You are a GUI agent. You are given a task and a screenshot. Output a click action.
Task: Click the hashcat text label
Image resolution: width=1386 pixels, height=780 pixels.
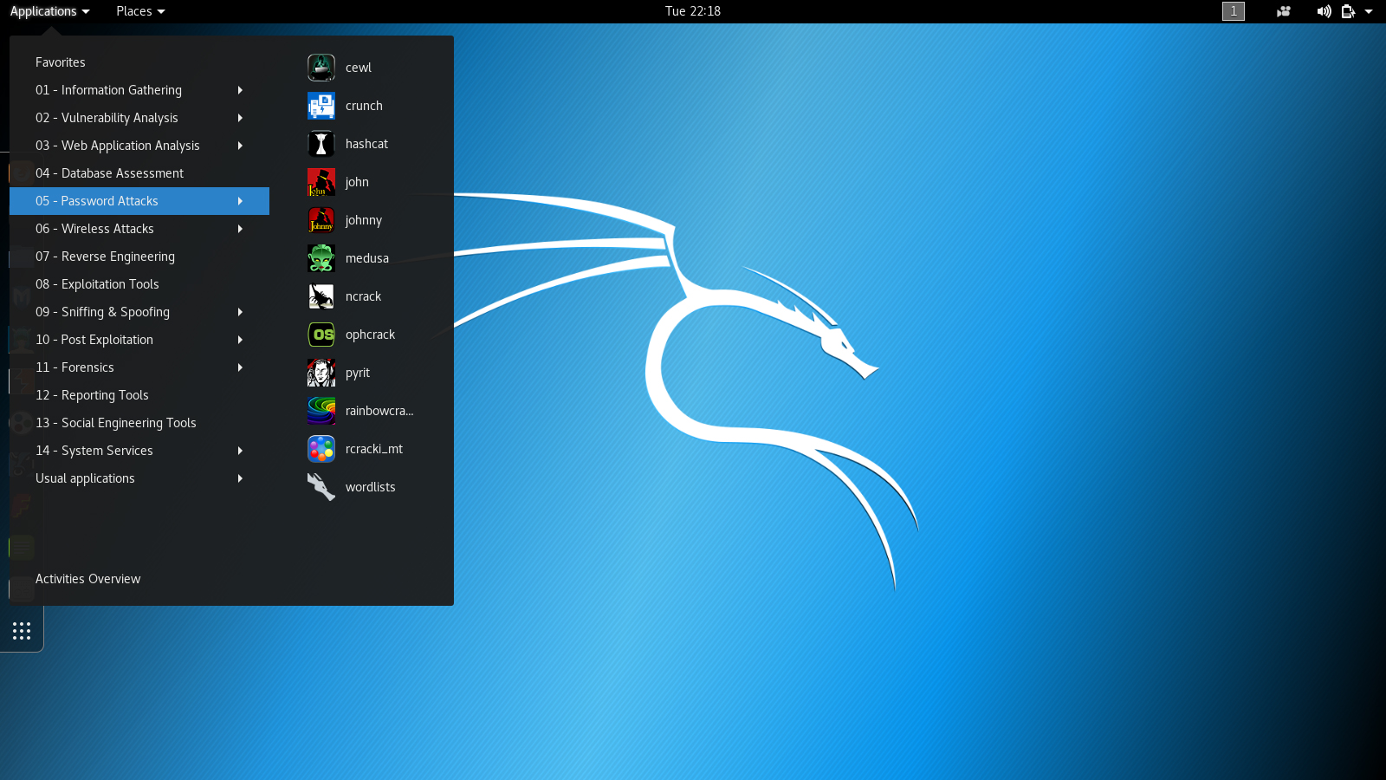366,144
